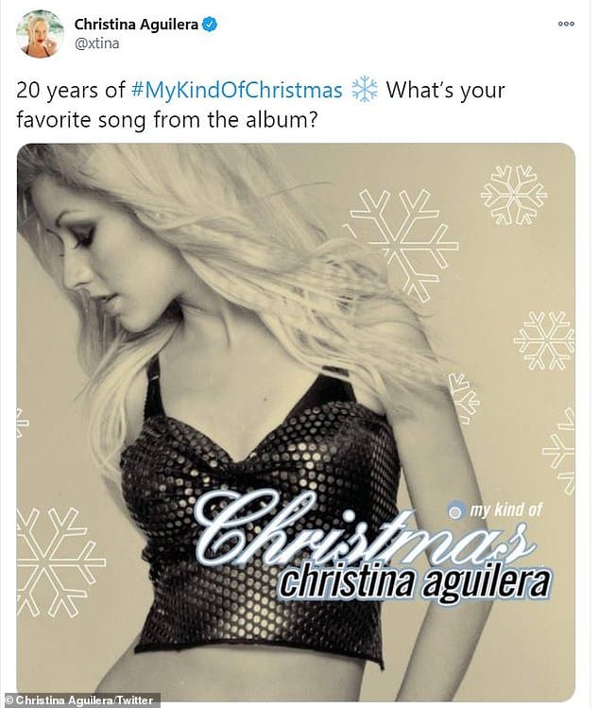The image size is (599, 708).
Task: Click the 'christina aguilera' text on cover
Action: [415, 583]
